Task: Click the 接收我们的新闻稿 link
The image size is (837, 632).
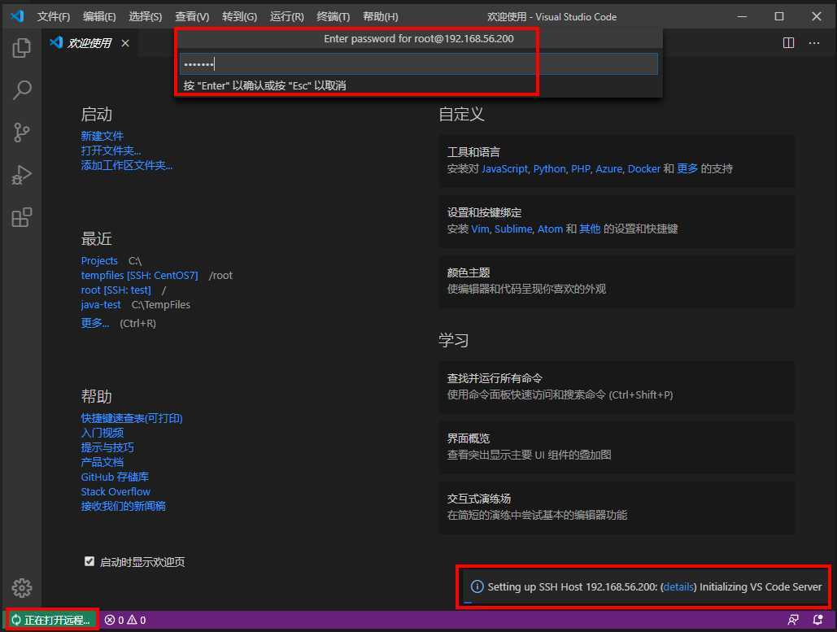Action: [124, 506]
